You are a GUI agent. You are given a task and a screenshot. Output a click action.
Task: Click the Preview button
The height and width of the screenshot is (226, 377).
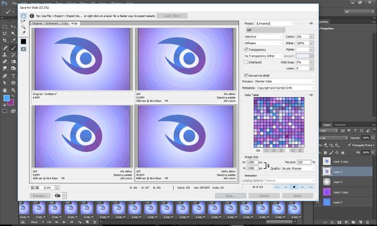tap(40, 196)
